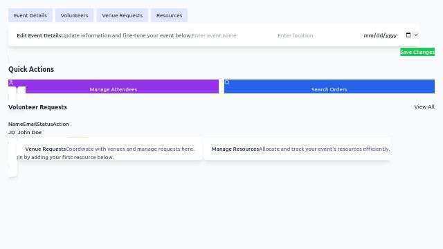Open the Manage Resources card heading
The width and height of the screenshot is (443, 249).
(x=235, y=149)
